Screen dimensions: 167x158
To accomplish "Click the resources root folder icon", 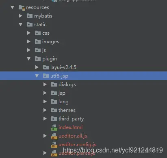I will (22, 8).
